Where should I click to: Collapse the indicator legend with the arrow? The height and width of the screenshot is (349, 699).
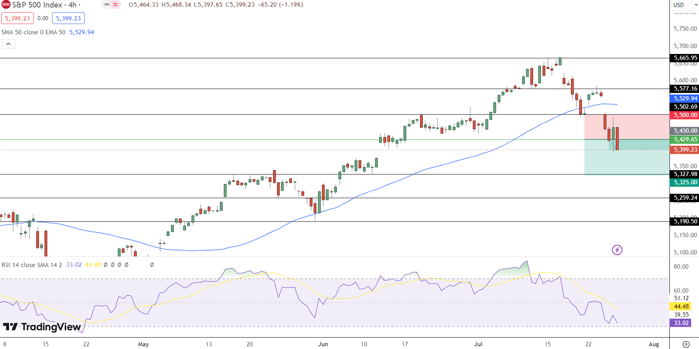[x=9, y=44]
